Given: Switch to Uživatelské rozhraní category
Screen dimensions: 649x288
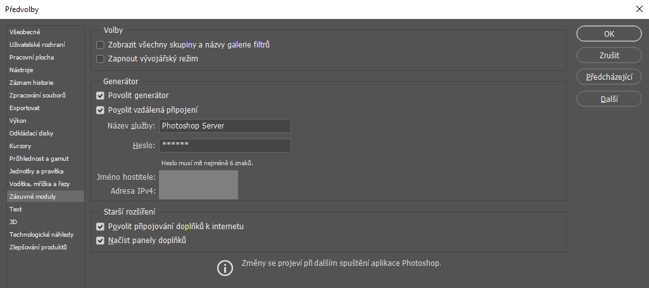Looking at the screenshot, I should (x=37, y=44).
